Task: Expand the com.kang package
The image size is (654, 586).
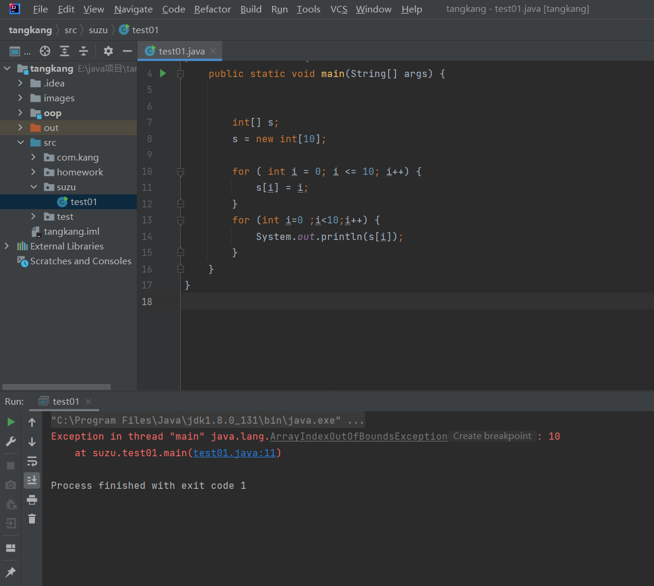Action: click(34, 157)
